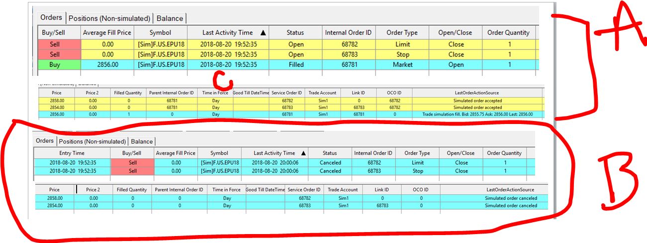Select the 'Simulated order canceled' cell for price 2854.00
Viewport: 647px width, 243px height.
[x=510, y=205]
